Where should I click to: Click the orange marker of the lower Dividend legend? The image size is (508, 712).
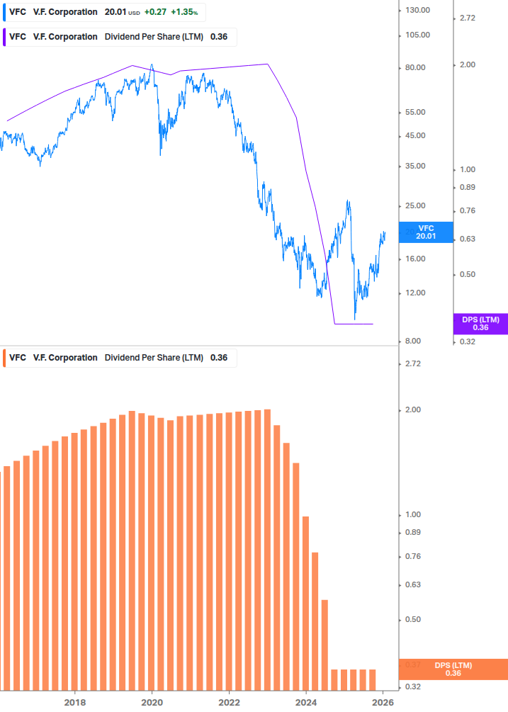coord(3,358)
